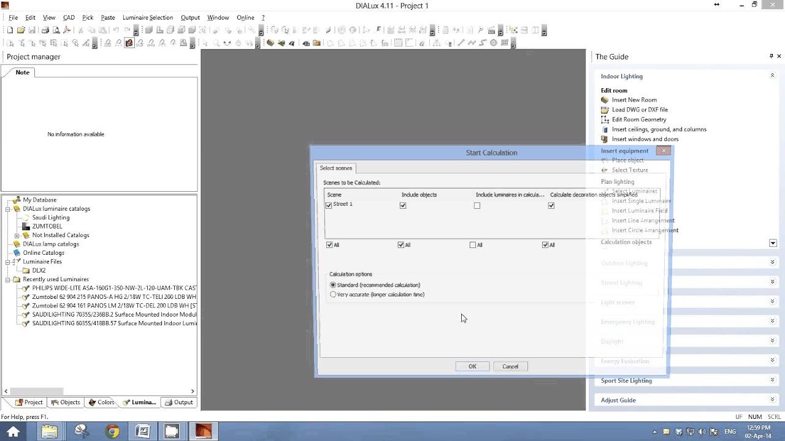Expand the Outdoor Lighting guide section
Image resolution: width=785 pixels, height=441 pixels.
pos(772,262)
